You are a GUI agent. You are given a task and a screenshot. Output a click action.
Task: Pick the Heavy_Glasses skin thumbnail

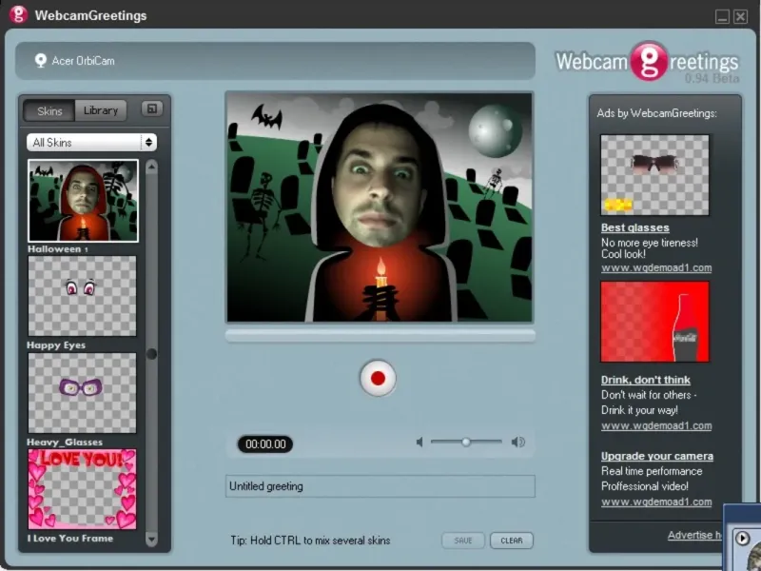coord(82,393)
